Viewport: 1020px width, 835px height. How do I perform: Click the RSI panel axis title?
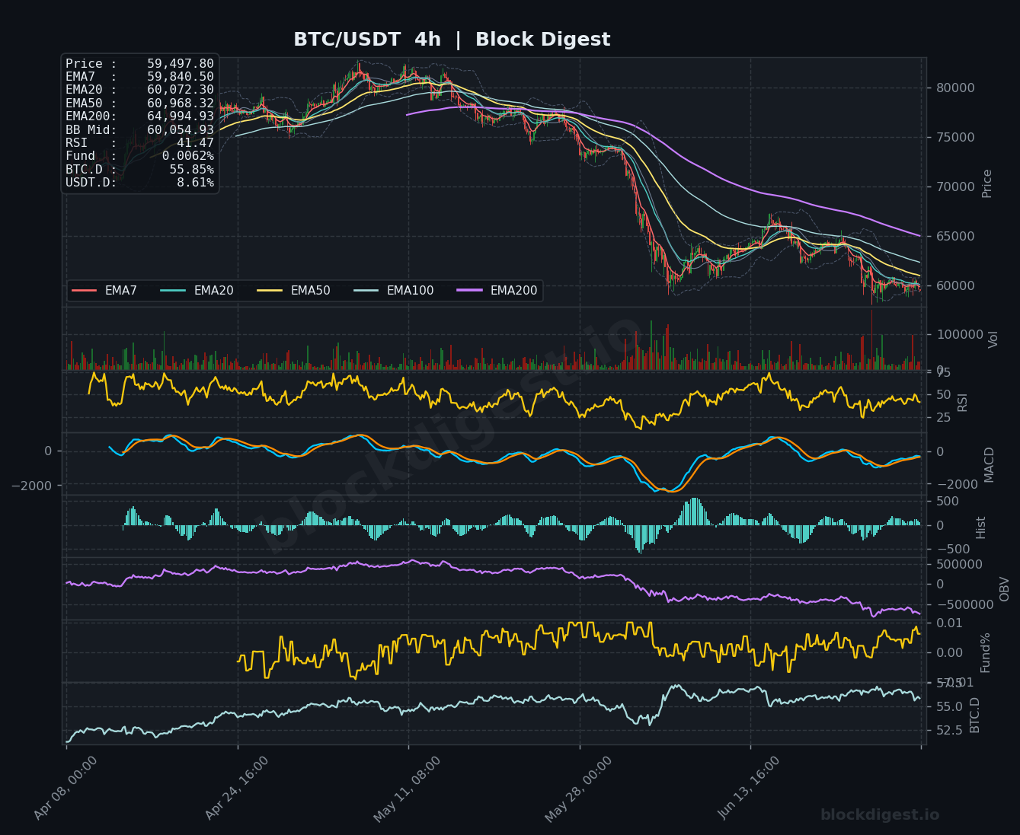pyautogui.click(x=963, y=402)
